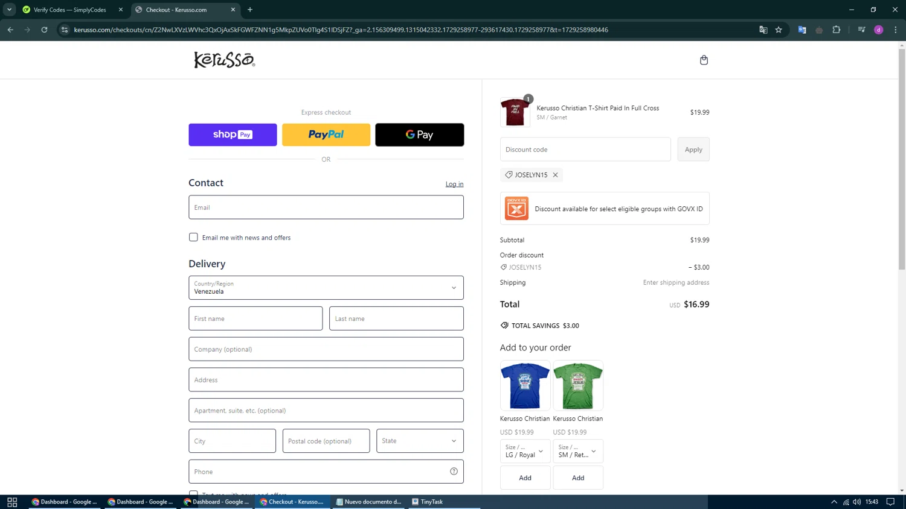Click the Kerusso logo
The image size is (906, 509).
coord(224,60)
